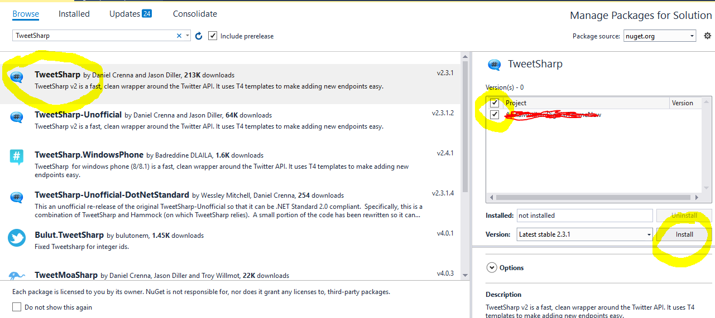Select the Bulut.TweetSharp Twitter bird icon
The image size is (715, 318).
(x=17, y=237)
